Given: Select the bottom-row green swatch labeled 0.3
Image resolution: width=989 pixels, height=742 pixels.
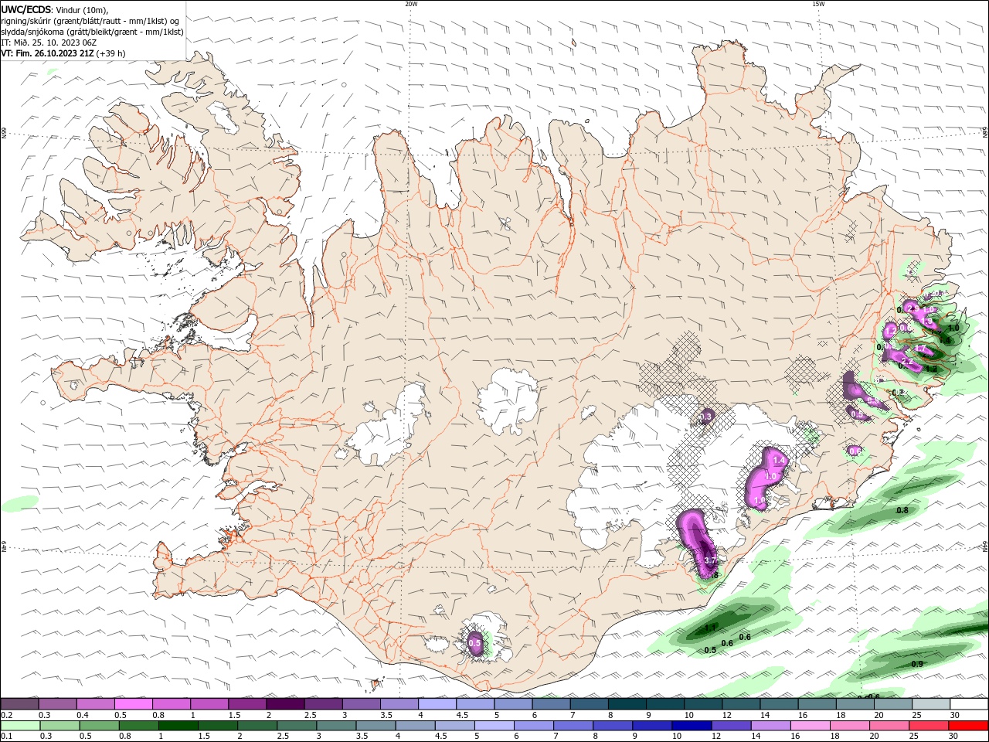Looking at the screenshot, I should [60, 726].
